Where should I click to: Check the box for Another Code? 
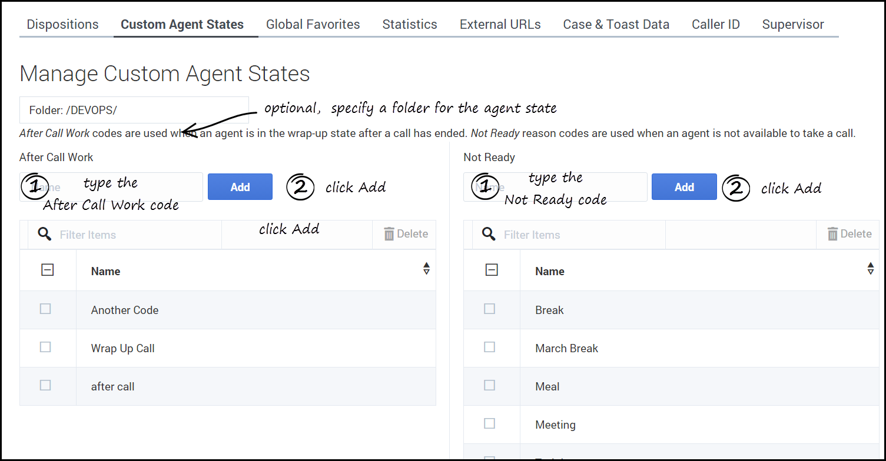click(45, 309)
